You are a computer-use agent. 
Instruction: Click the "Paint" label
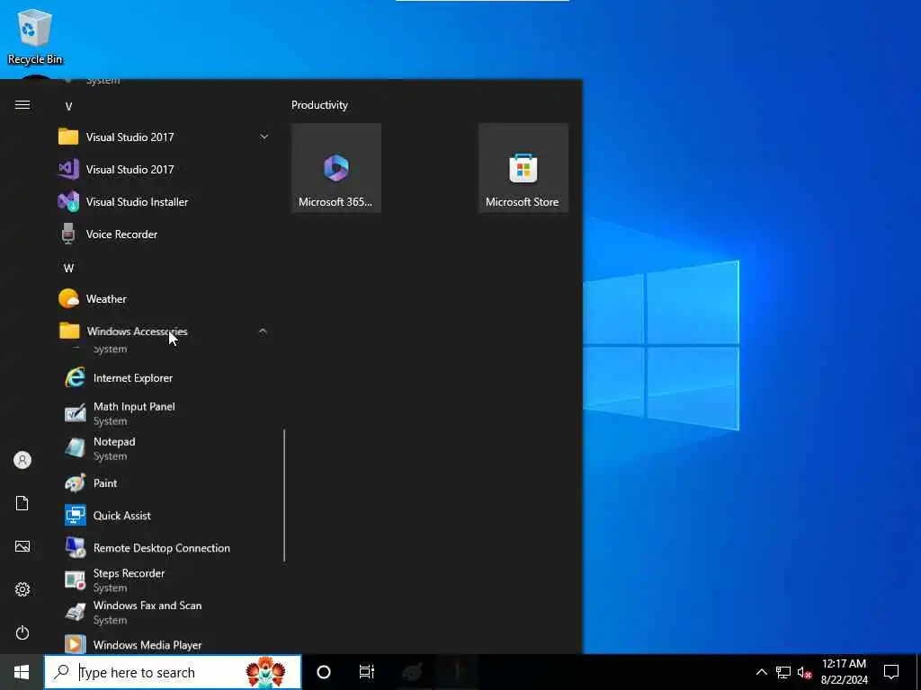pyautogui.click(x=105, y=483)
